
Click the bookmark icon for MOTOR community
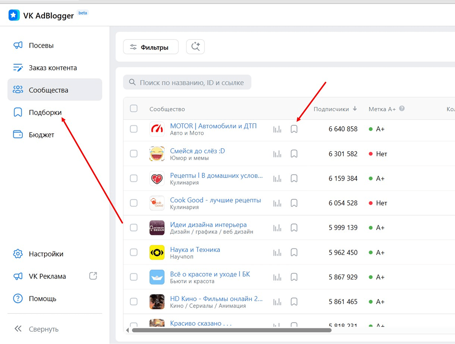coord(294,129)
